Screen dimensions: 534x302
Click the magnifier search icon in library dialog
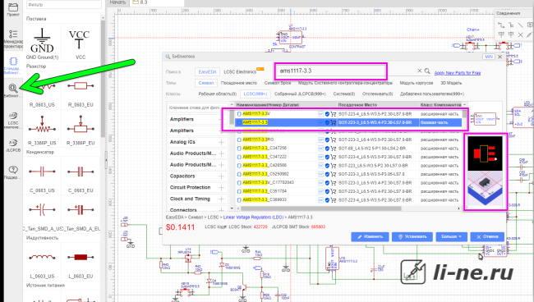[427, 71]
